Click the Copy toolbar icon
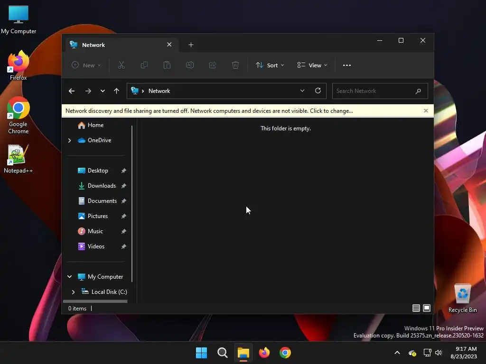 144,65
